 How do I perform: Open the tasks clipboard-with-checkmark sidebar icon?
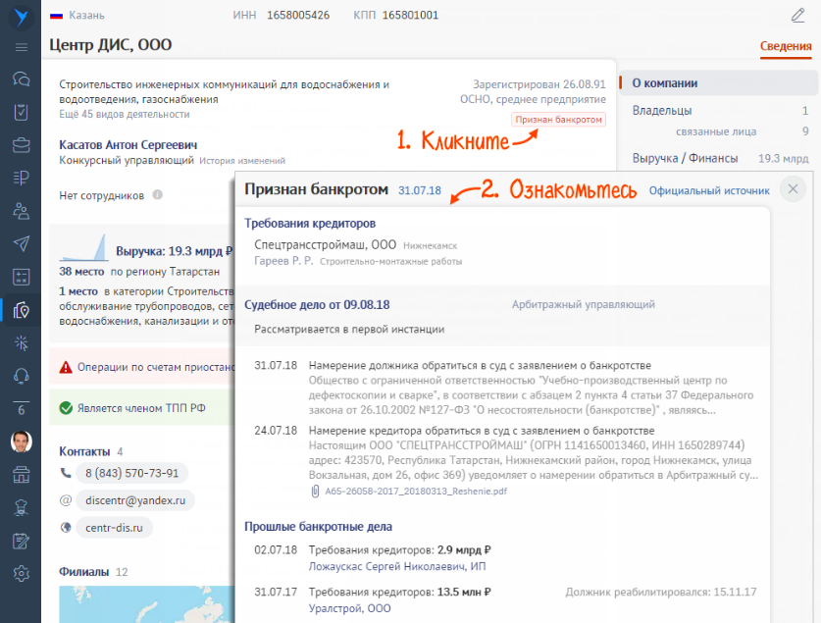21,112
